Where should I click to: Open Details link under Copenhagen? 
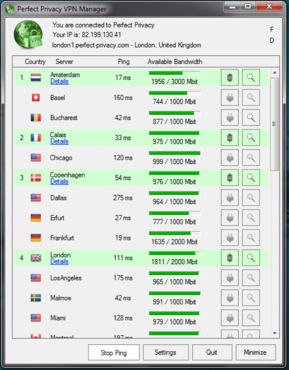coord(60,182)
